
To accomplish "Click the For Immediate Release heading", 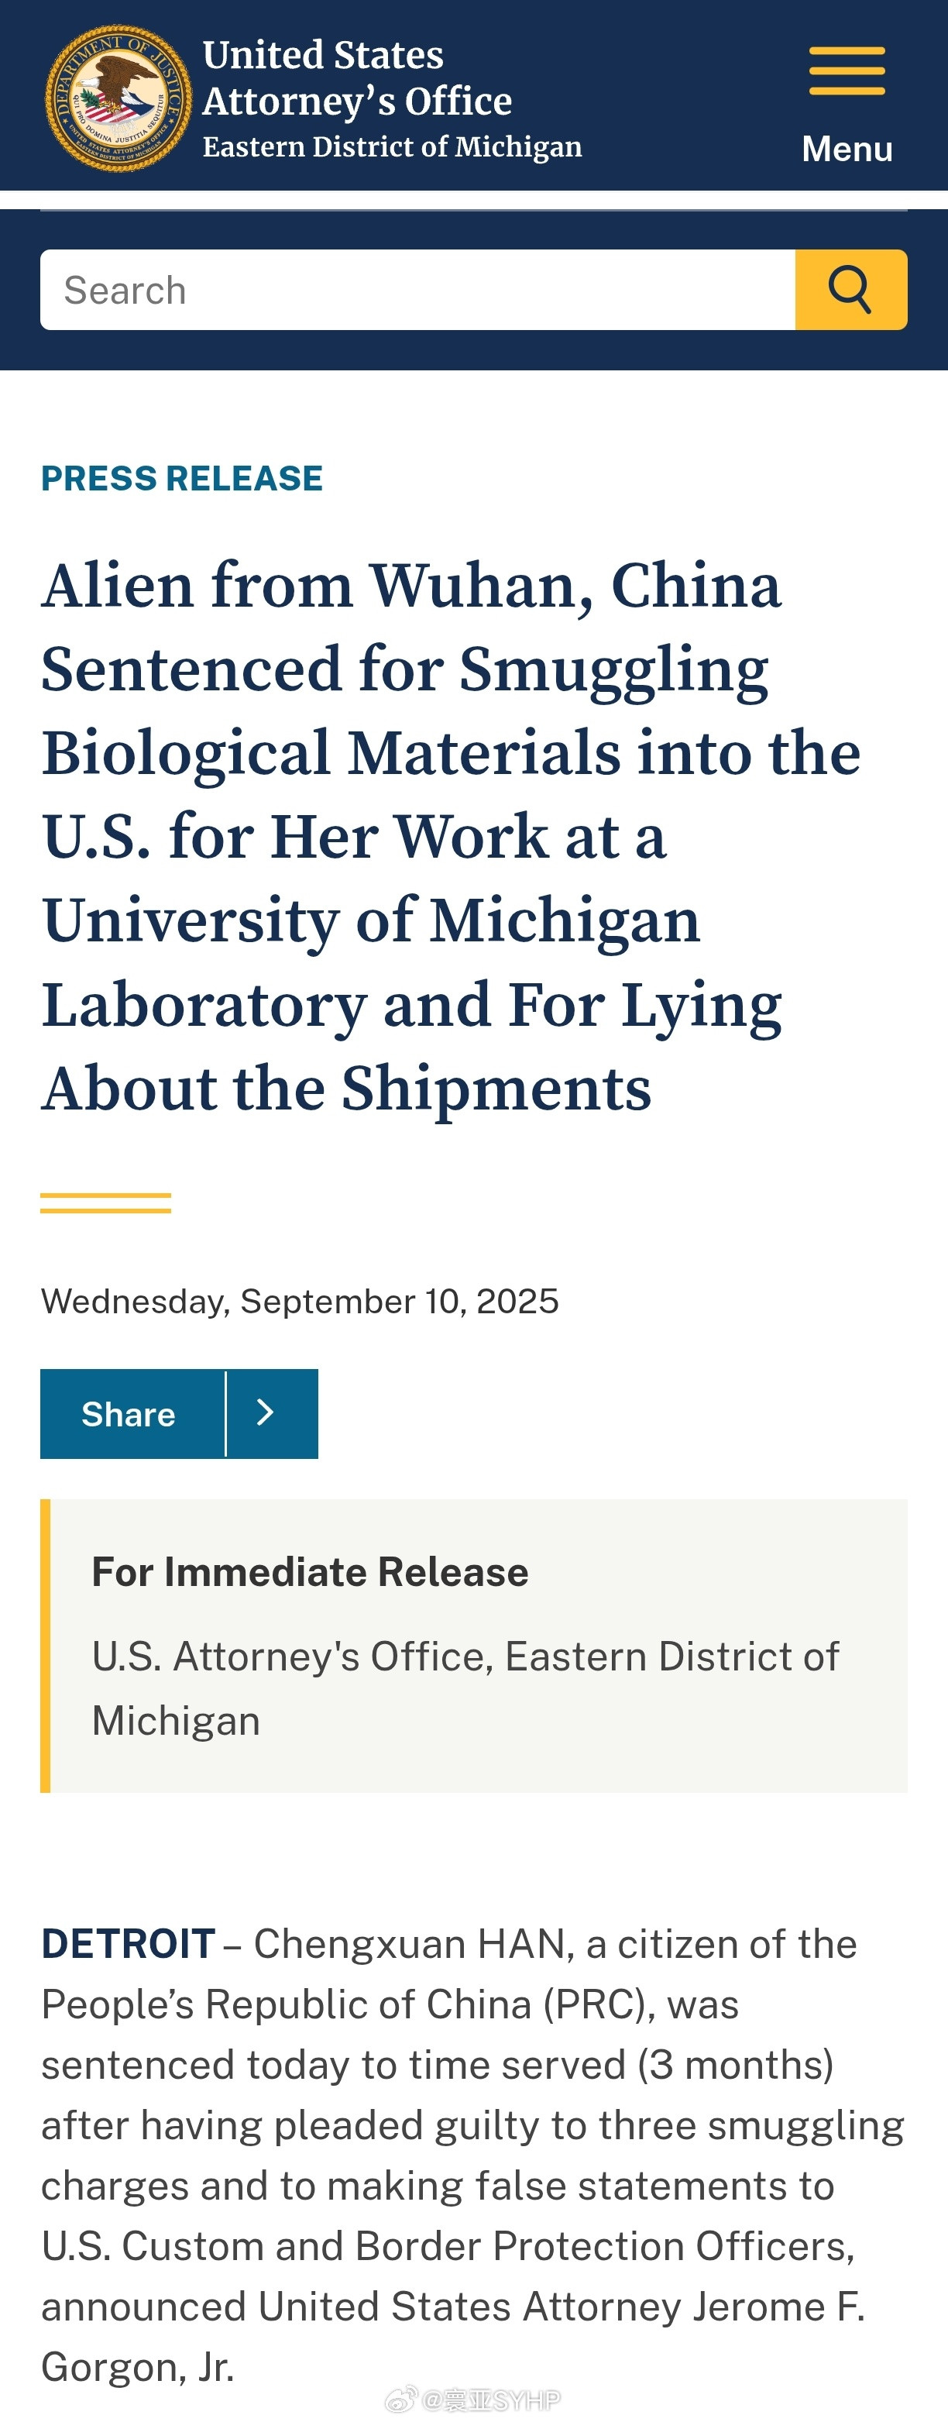I will click(310, 1572).
